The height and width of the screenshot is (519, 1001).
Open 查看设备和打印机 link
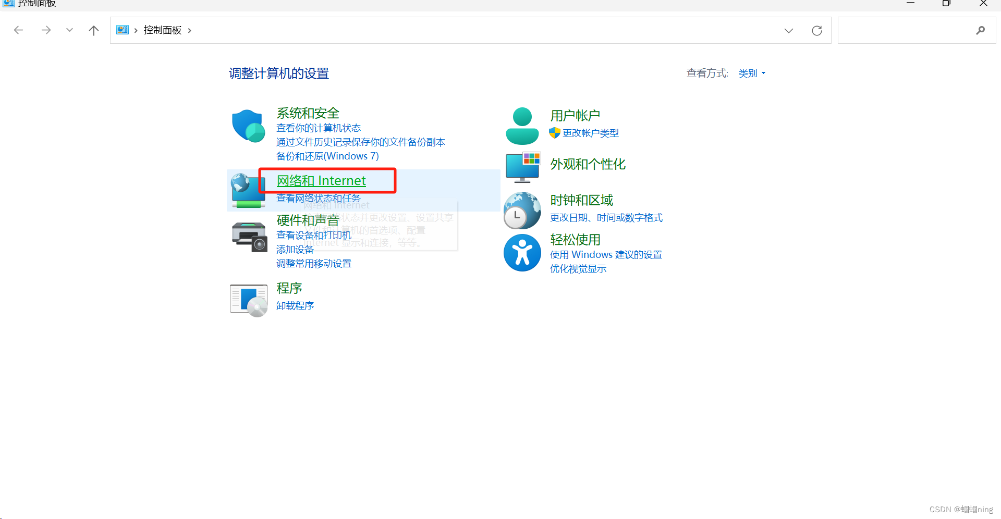[314, 236]
